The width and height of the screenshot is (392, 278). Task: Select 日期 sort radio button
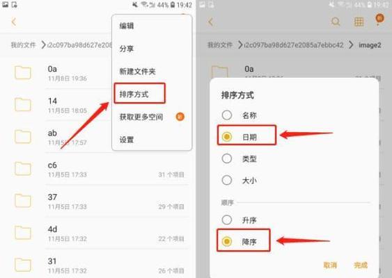click(227, 136)
